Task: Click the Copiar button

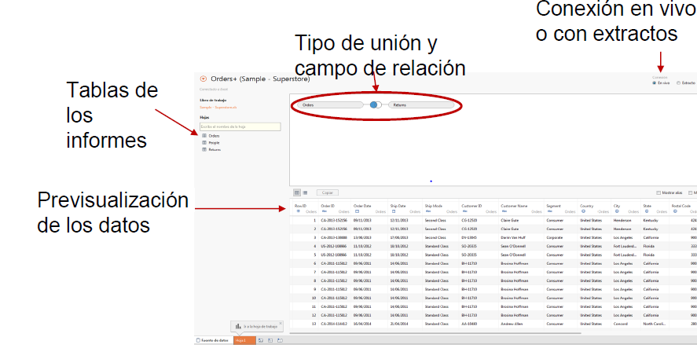Action: point(328,192)
